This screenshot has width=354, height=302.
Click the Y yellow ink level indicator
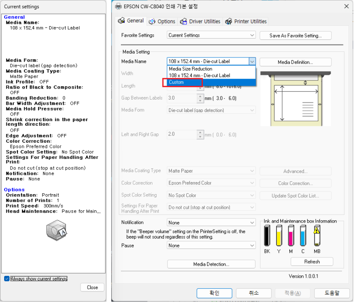pyautogui.click(x=279, y=236)
